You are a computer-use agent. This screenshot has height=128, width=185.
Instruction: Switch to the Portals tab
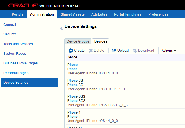[17, 14]
